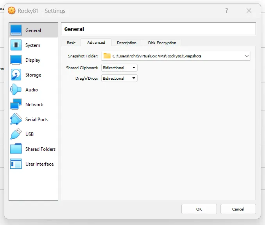Open the Audio speaker icon
Screen dimensions: 265x225
click(16, 89)
